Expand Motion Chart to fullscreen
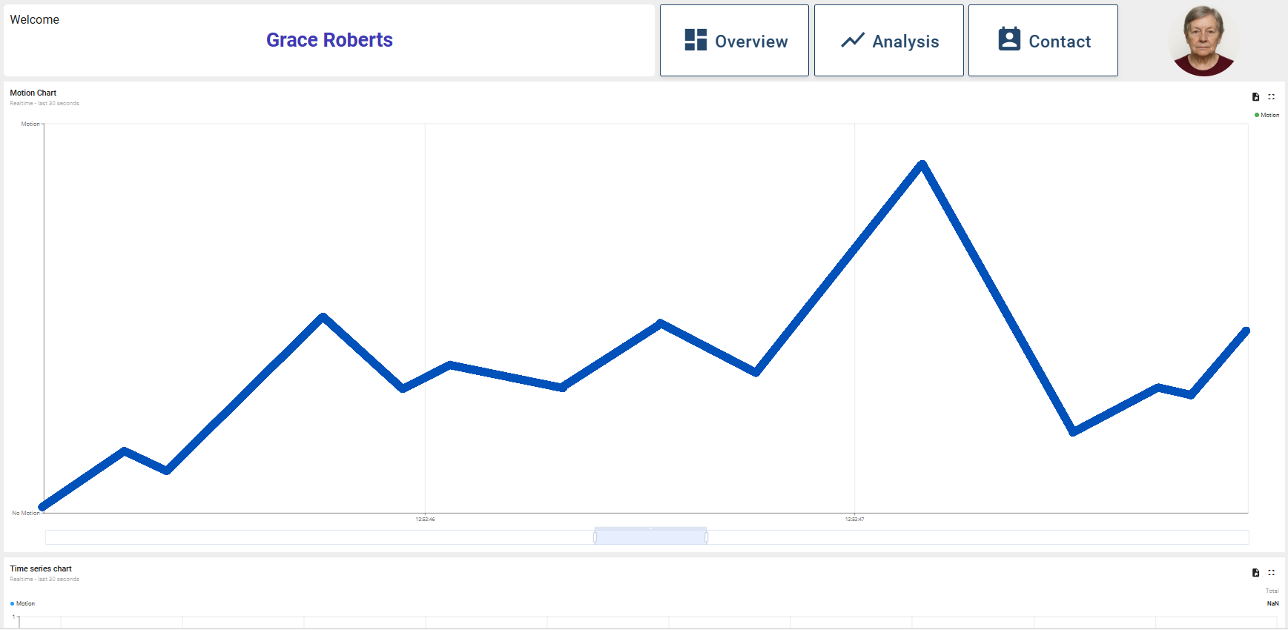1288x630 pixels. click(x=1271, y=97)
